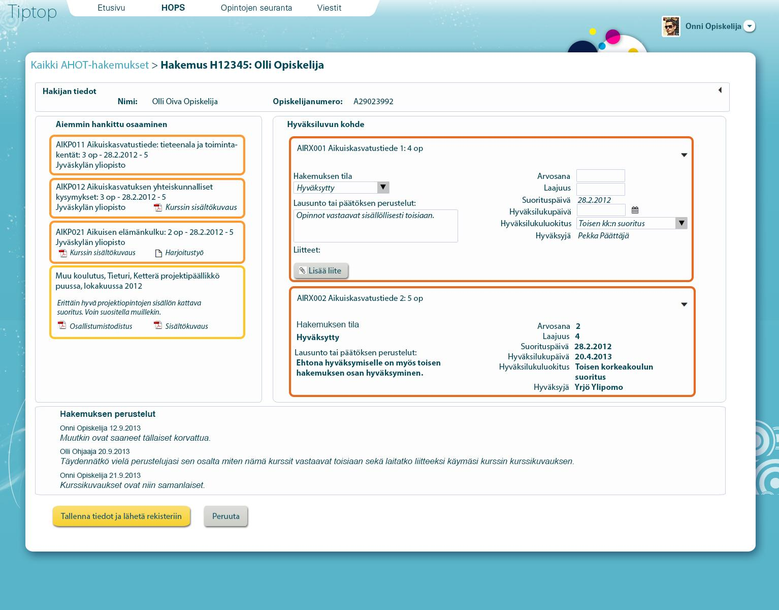
Task: Select AIKP011 Aikuiskasvatustiede course card
Action: [x=147, y=155]
